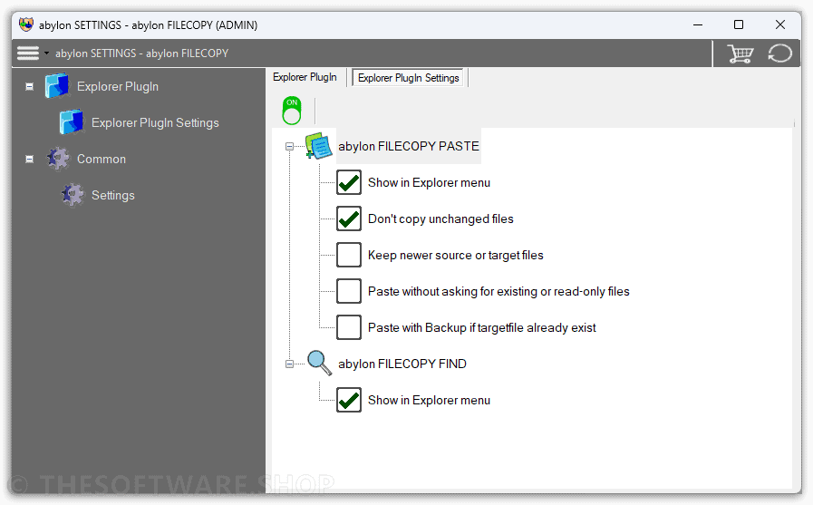
Task: Minimize the abylon SETTINGS window
Action: (698, 24)
